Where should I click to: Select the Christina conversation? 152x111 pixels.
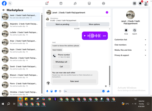(x=20, y=93)
